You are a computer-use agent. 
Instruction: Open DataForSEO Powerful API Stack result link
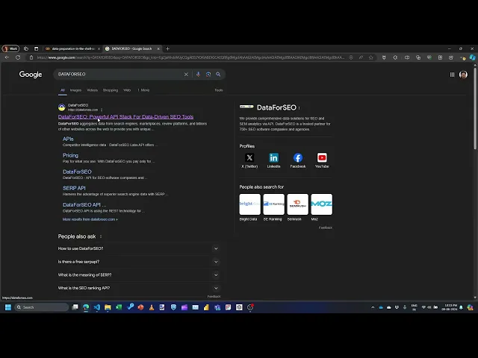125,117
